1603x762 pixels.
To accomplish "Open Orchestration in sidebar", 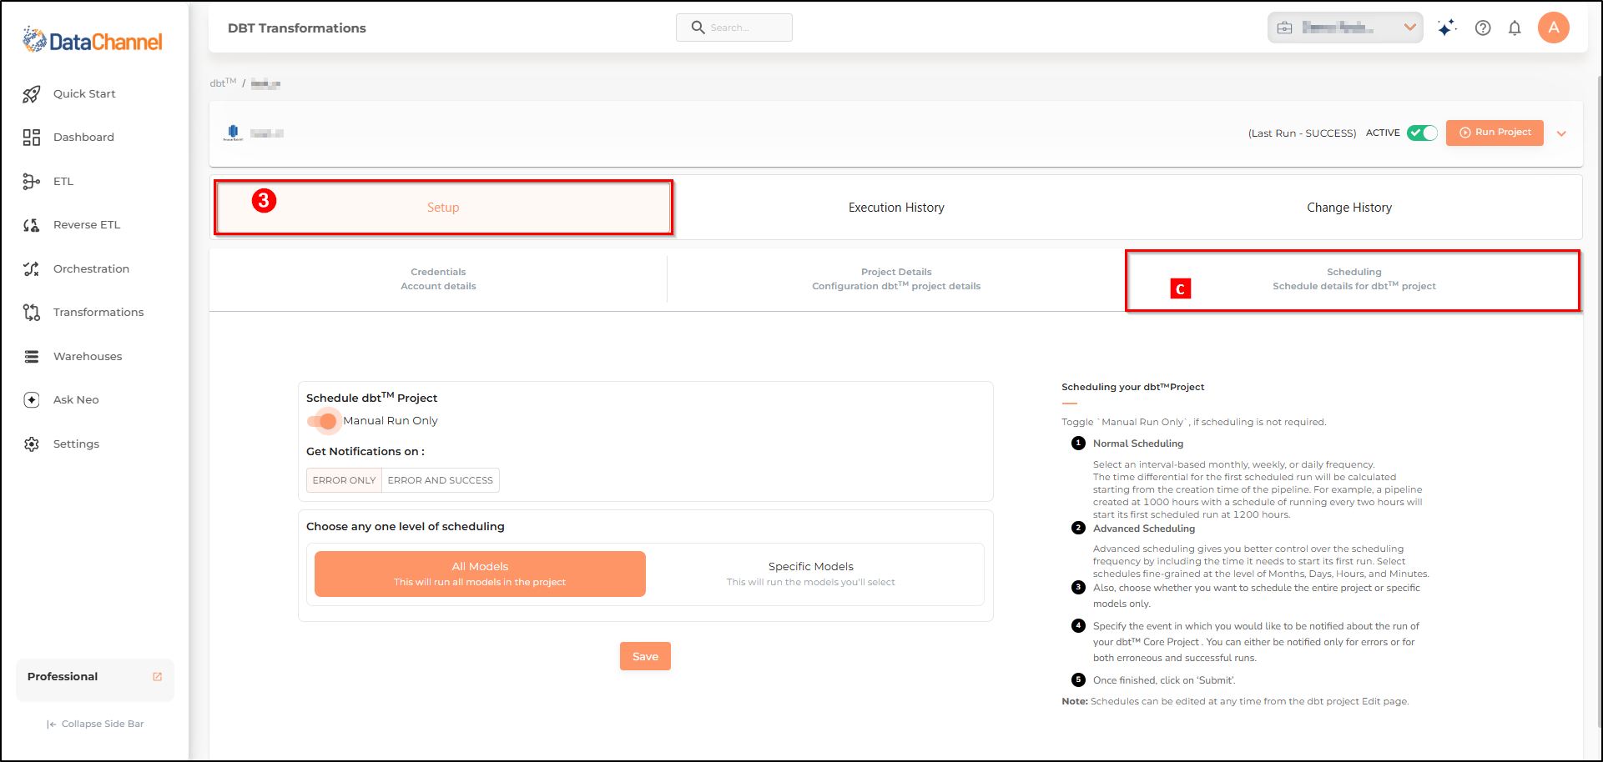I will 91,269.
